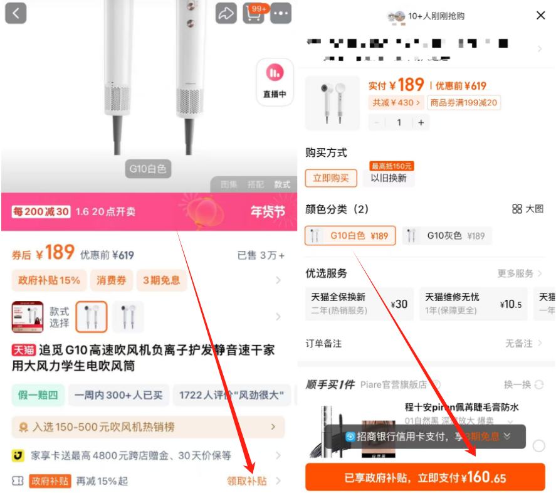Refresh suggestions via 换一换 icon
The image size is (556, 493).
(x=539, y=384)
